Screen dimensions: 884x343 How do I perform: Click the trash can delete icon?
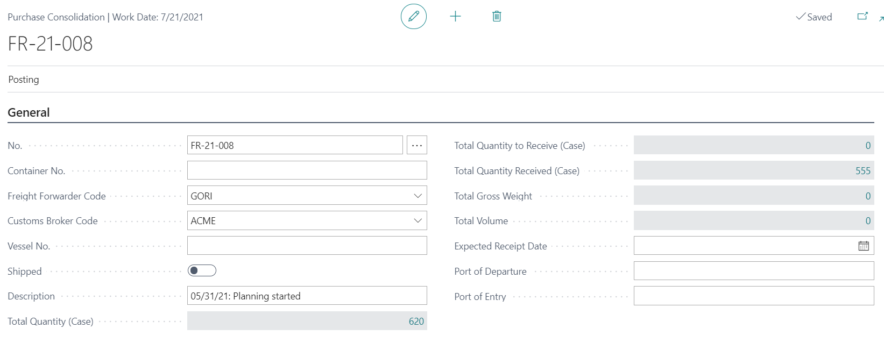[497, 17]
